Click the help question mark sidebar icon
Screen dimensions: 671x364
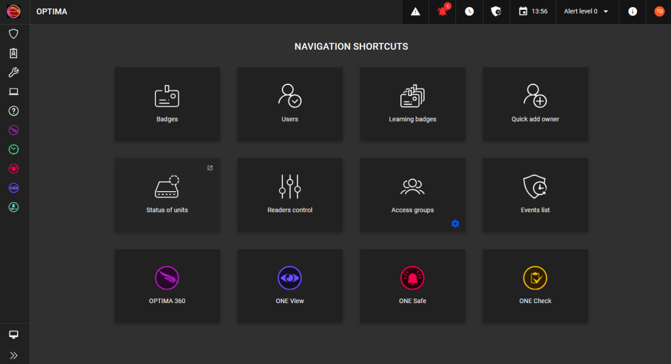tap(14, 111)
